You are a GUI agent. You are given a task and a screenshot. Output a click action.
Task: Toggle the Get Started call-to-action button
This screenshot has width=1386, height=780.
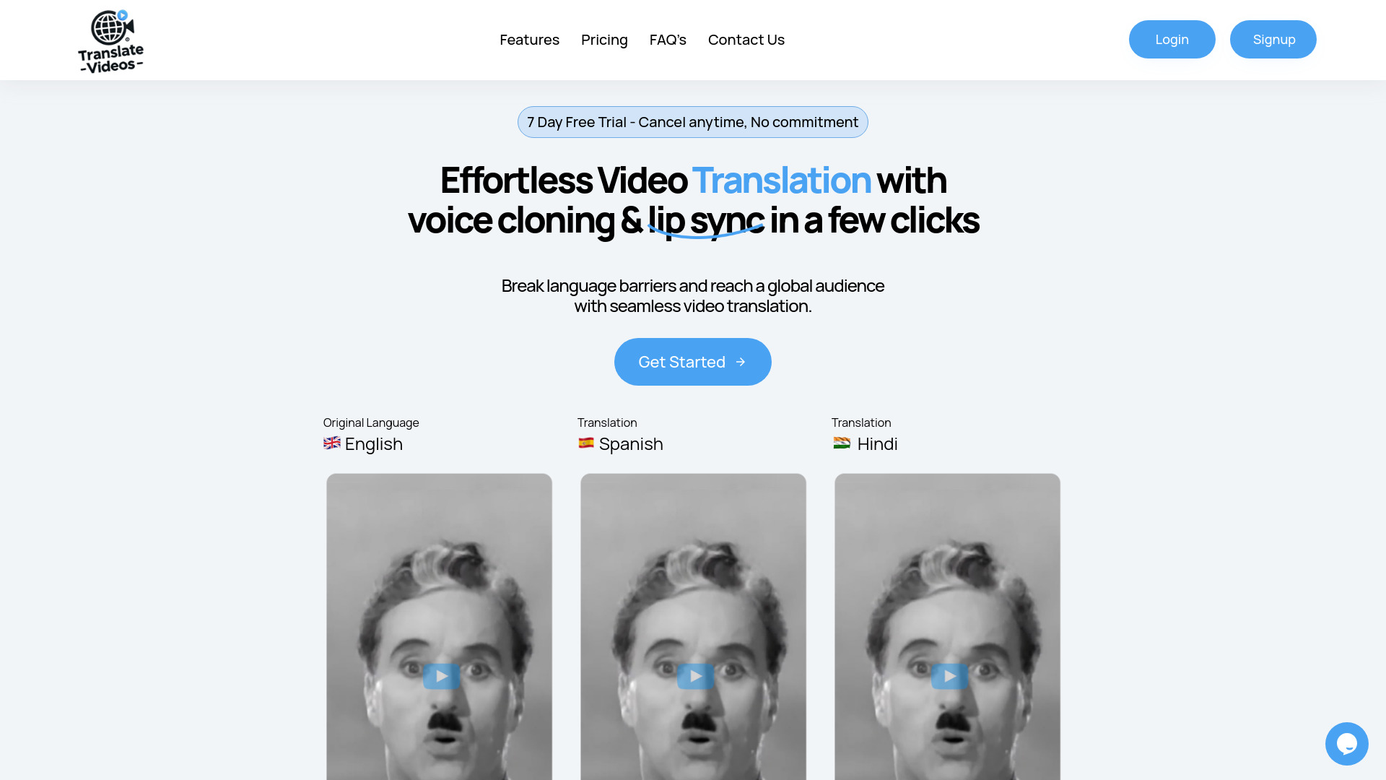click(x=693, y=362)
